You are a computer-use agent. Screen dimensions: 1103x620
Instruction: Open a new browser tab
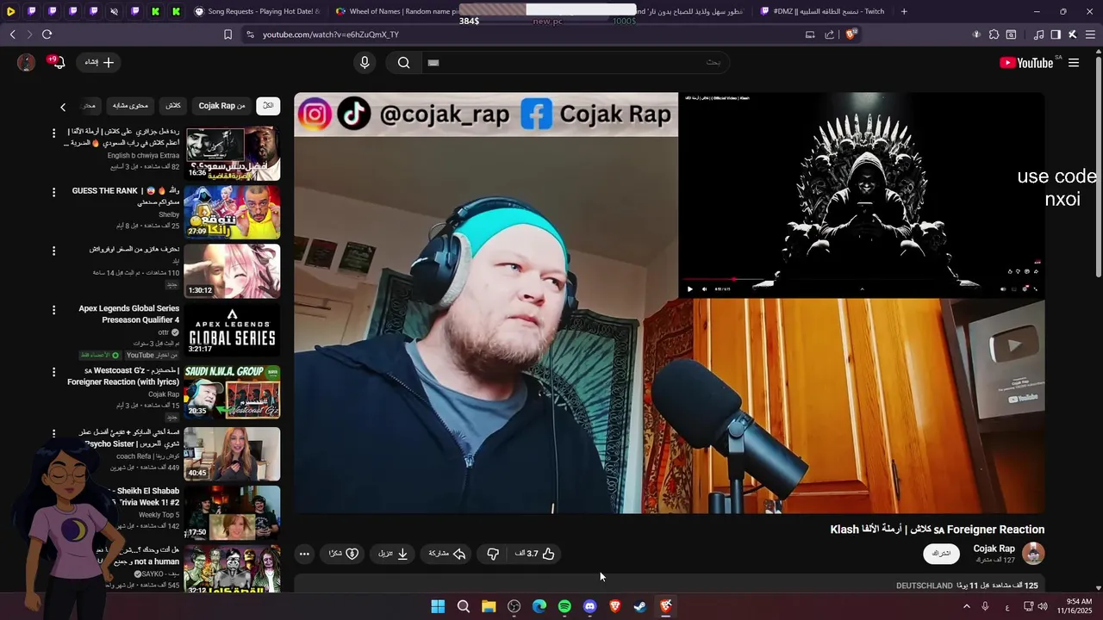tap(904, 11)
